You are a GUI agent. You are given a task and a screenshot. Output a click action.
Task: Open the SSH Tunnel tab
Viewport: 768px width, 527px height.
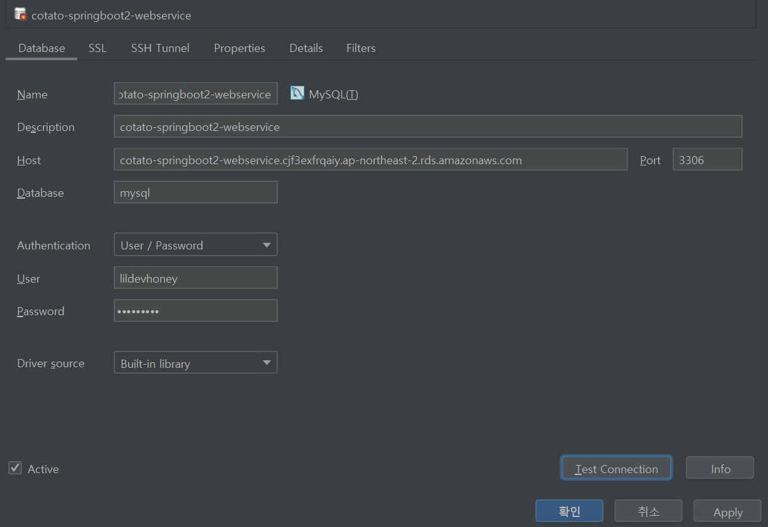160,48
